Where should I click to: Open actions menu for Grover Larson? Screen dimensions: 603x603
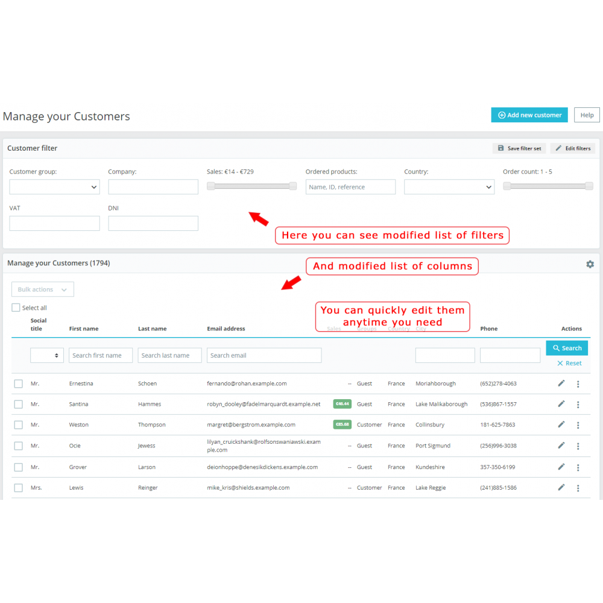578,467
